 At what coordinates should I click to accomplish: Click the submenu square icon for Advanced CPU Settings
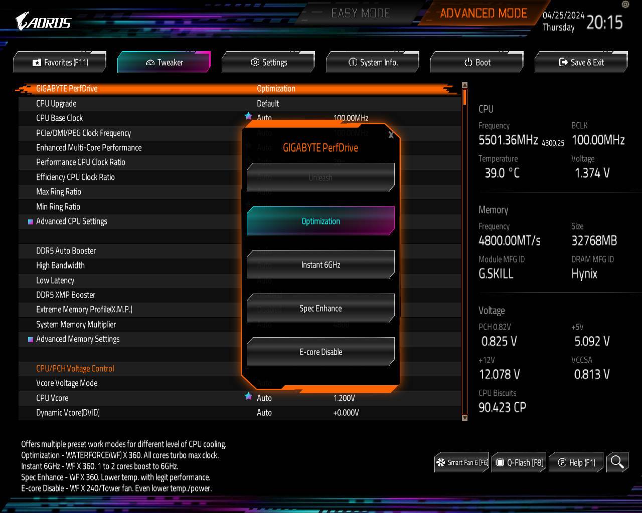pos(31,221)
